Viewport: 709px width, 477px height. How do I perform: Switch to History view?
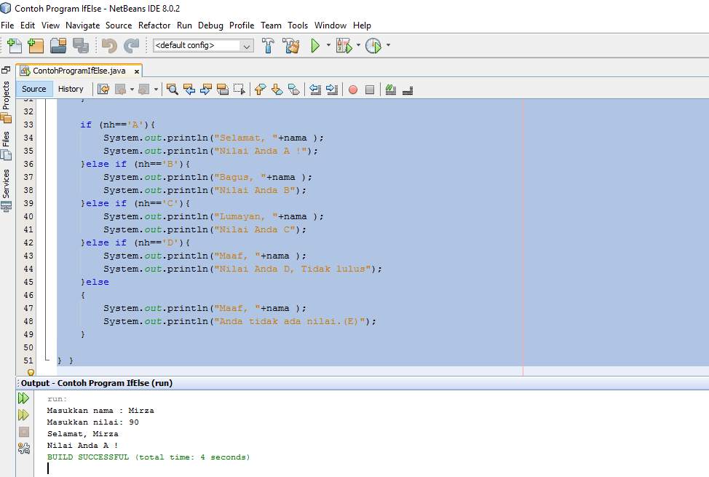(x=71, y=89)
